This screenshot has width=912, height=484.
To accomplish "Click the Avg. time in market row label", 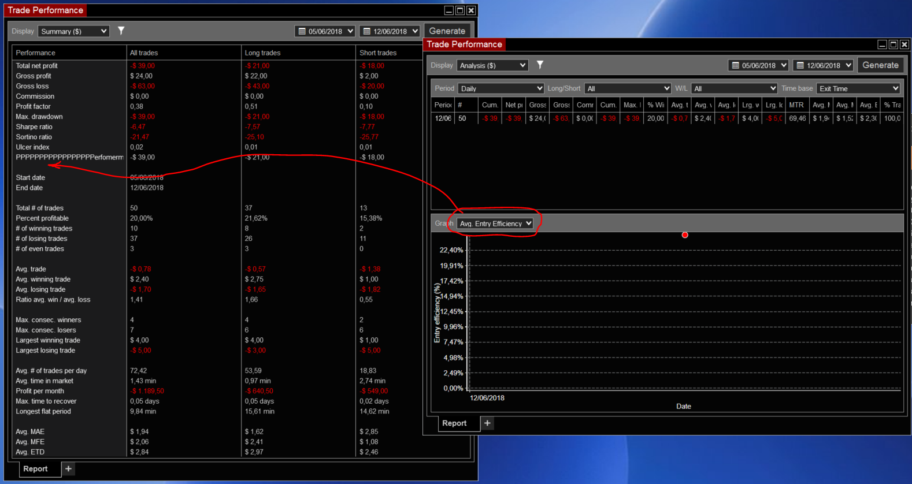I will coord(45,381).
